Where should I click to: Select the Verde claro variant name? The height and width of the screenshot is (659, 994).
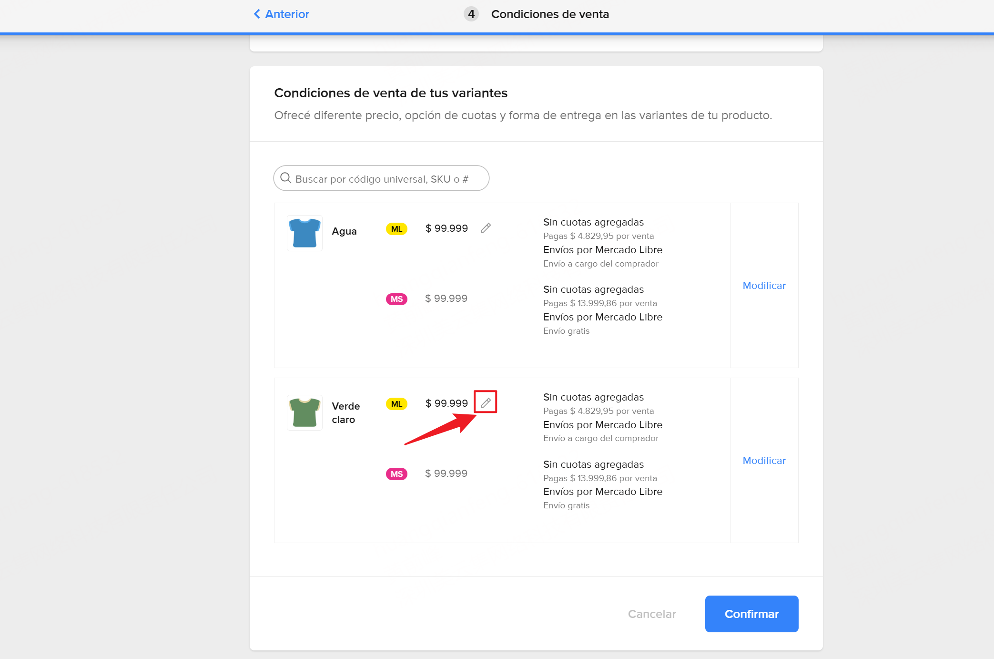[x=346, y=413]
